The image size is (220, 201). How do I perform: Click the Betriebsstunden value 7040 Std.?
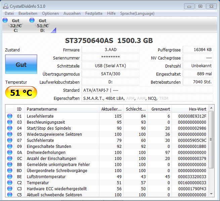click(198, 82)
